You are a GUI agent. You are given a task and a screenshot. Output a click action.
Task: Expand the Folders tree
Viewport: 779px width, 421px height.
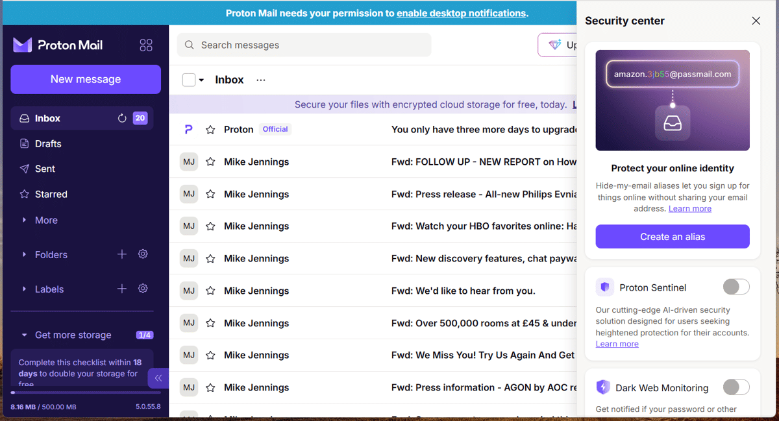tap(25, 254)
